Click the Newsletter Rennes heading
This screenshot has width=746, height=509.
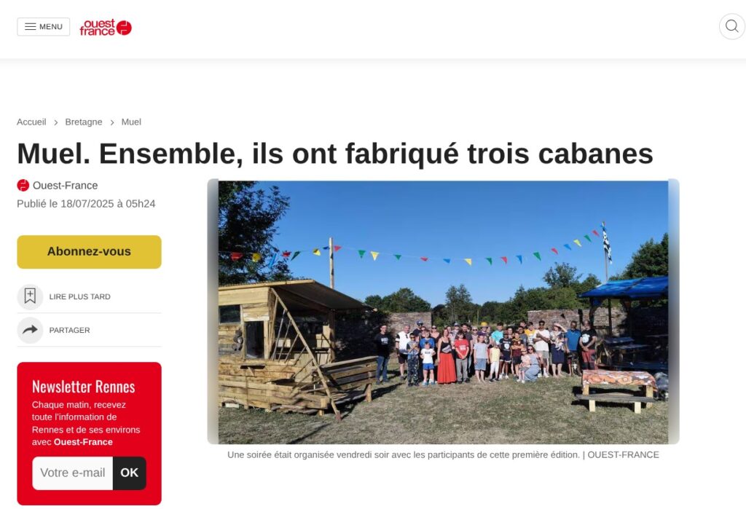(x=83, y=387)
